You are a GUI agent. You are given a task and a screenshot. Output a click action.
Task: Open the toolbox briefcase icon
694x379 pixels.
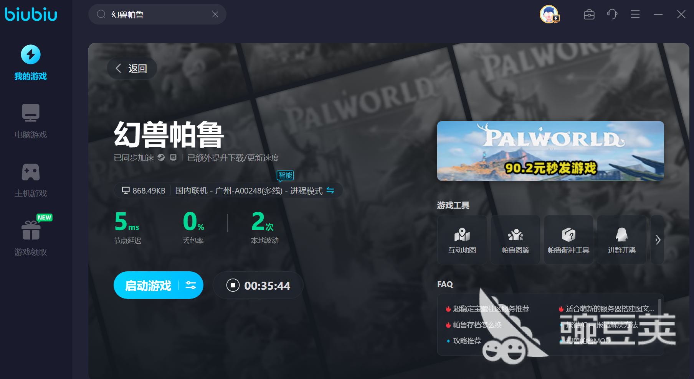pyautogui.click(x=589, y=15)
